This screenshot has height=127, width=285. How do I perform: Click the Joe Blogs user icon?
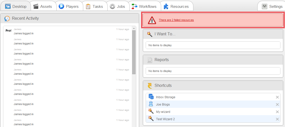point(151,104)
